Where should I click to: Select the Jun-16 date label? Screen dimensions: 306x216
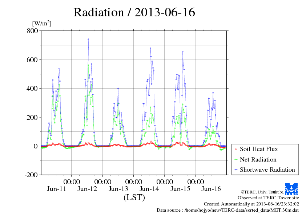pyautogui.click(x=211, y=189)
